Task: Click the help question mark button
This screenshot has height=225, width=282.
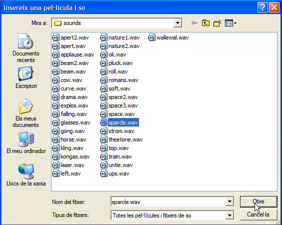Action: (x=262, y=7)
